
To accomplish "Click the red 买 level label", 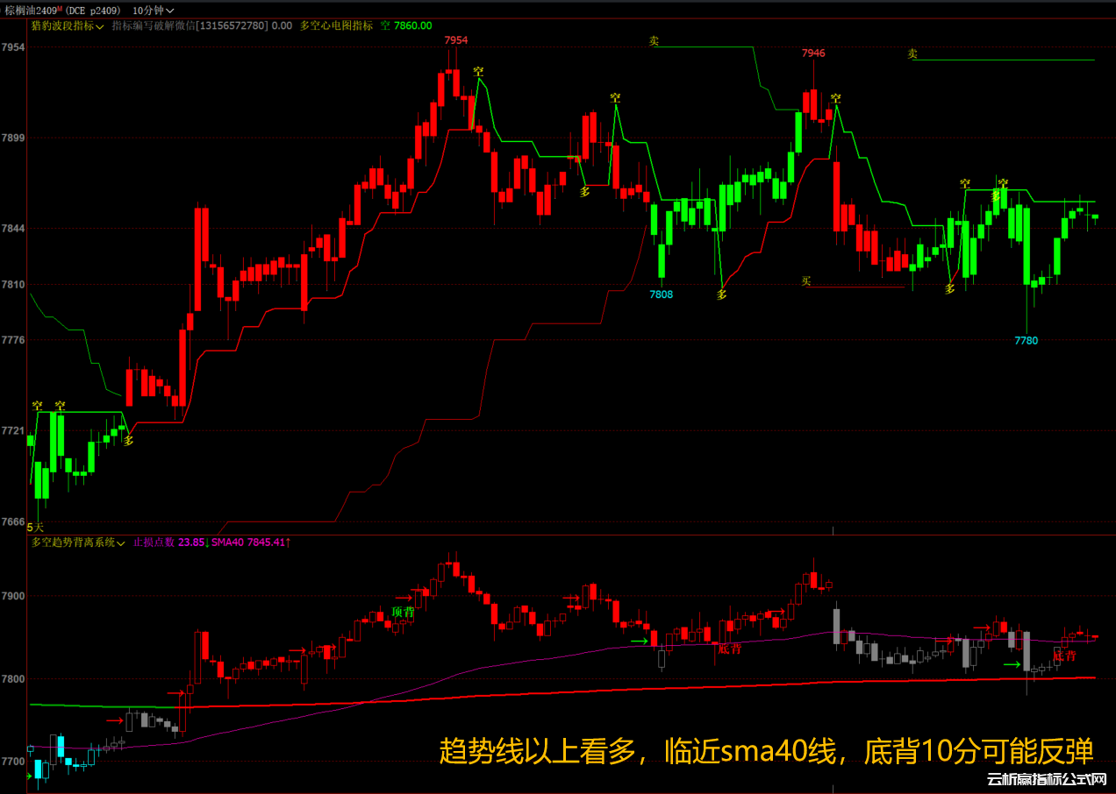I will coord(806,281).
